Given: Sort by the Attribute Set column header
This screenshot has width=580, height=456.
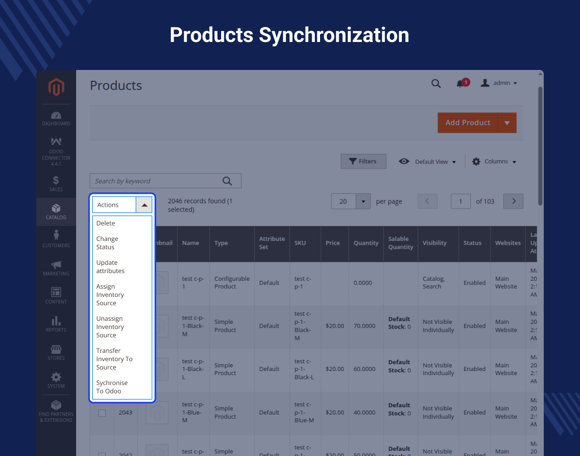Looking at the screenshot, I should point(272,243).
